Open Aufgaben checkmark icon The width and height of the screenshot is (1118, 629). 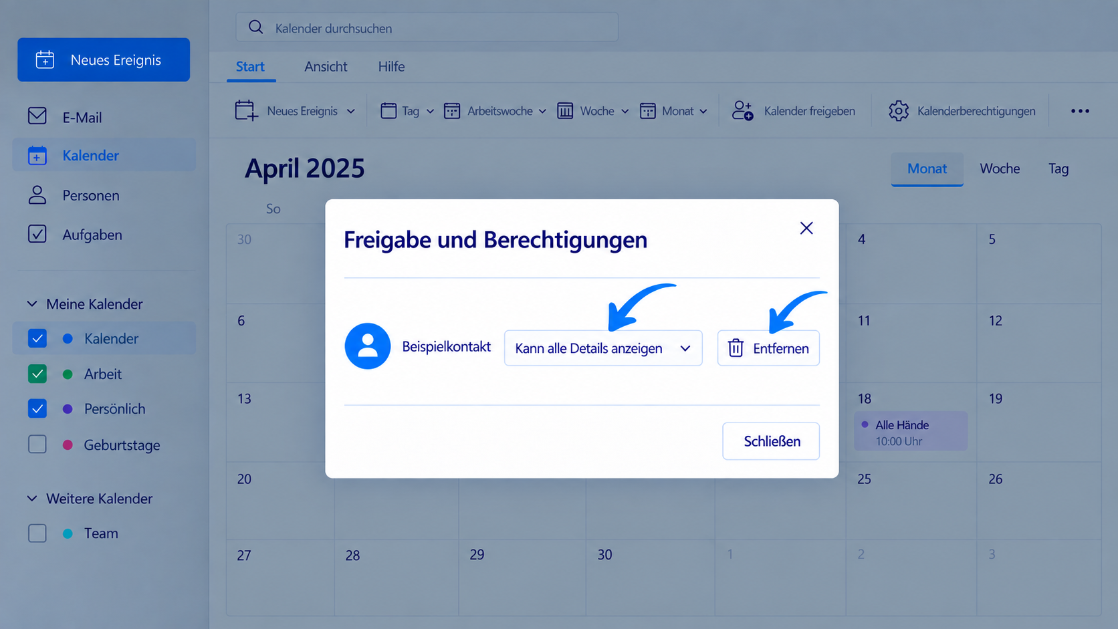37,234
